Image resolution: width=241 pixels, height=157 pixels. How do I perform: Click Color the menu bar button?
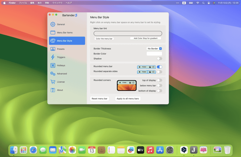point(104,39)
